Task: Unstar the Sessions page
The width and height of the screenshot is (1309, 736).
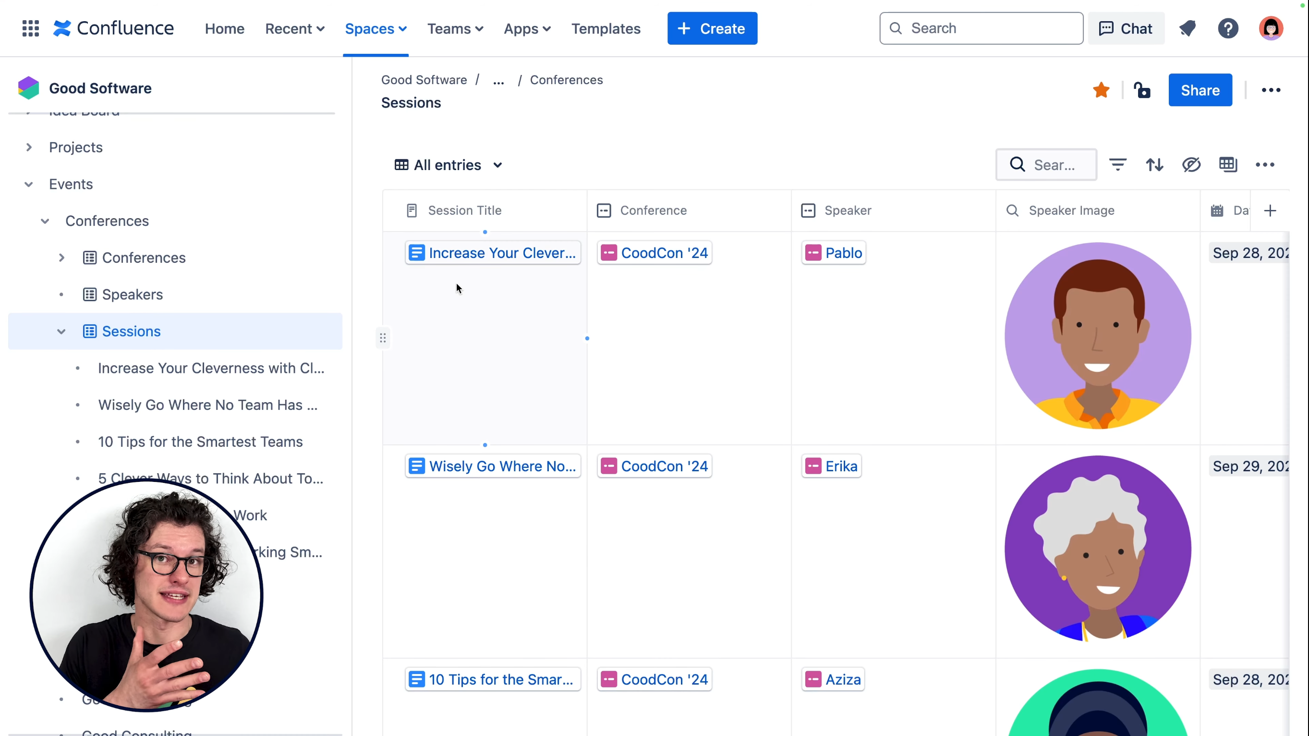Action: [1101, 90]
